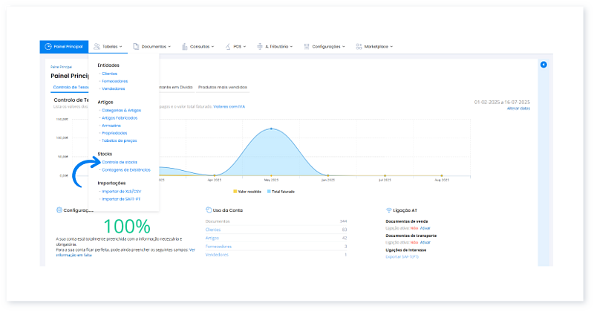Click the A. Tributária icon

[x=260, y=46]
